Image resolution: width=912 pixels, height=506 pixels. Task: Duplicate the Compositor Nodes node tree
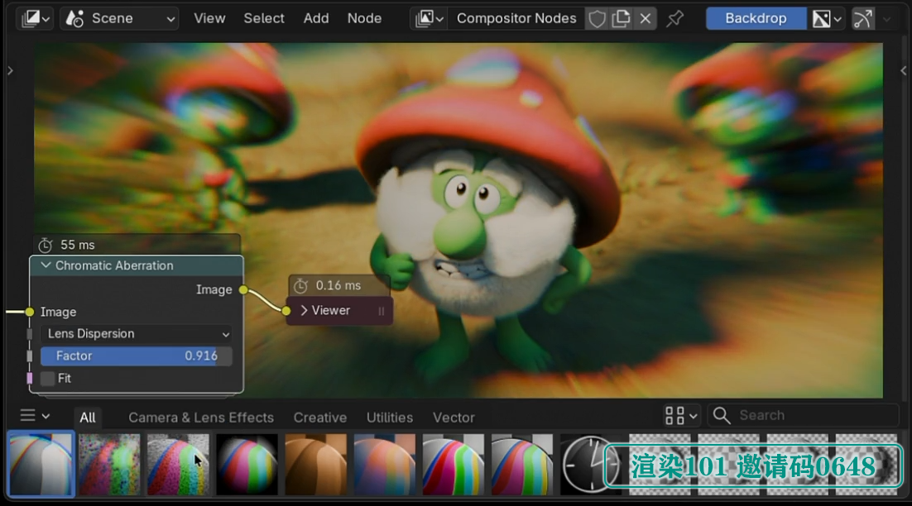(x=622, y=18)
